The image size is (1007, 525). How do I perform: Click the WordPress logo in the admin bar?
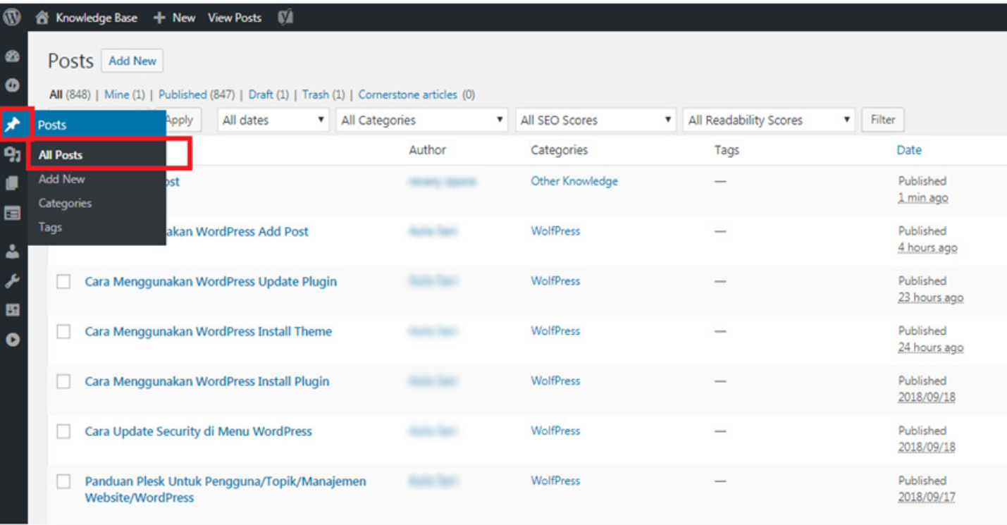coord(12,18)
